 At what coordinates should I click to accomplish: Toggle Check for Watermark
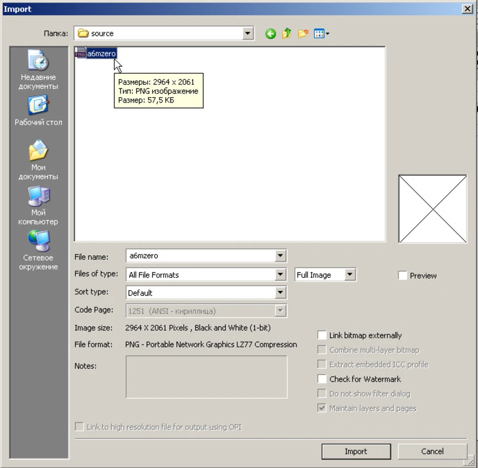(x=322, y=379)
